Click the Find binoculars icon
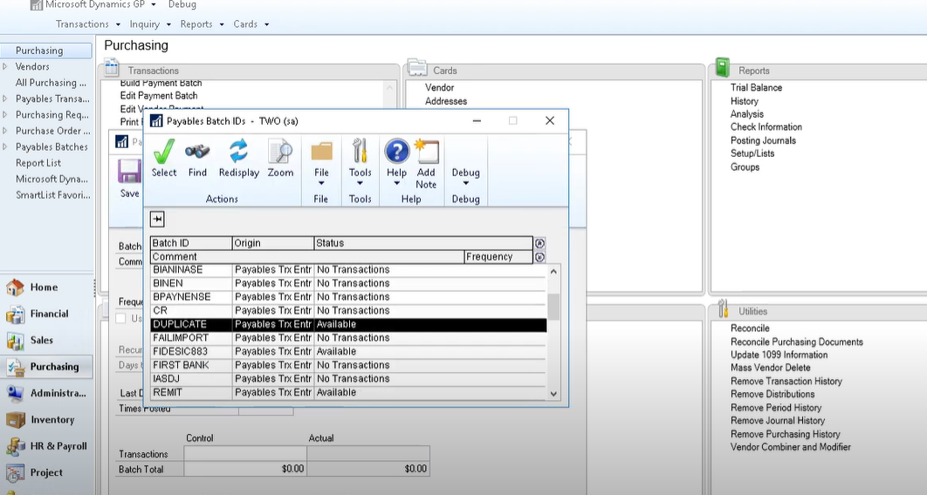The height and width of the screenshot is (495, 927). (x=197, y=152)
